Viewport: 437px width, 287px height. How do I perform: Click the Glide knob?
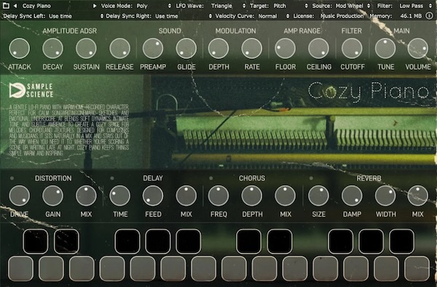tap(186, 49)
